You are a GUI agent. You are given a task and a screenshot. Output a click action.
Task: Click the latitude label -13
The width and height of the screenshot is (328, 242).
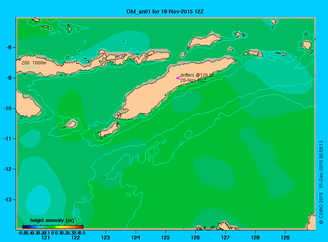pyautogui.click(x=7, y=200)
